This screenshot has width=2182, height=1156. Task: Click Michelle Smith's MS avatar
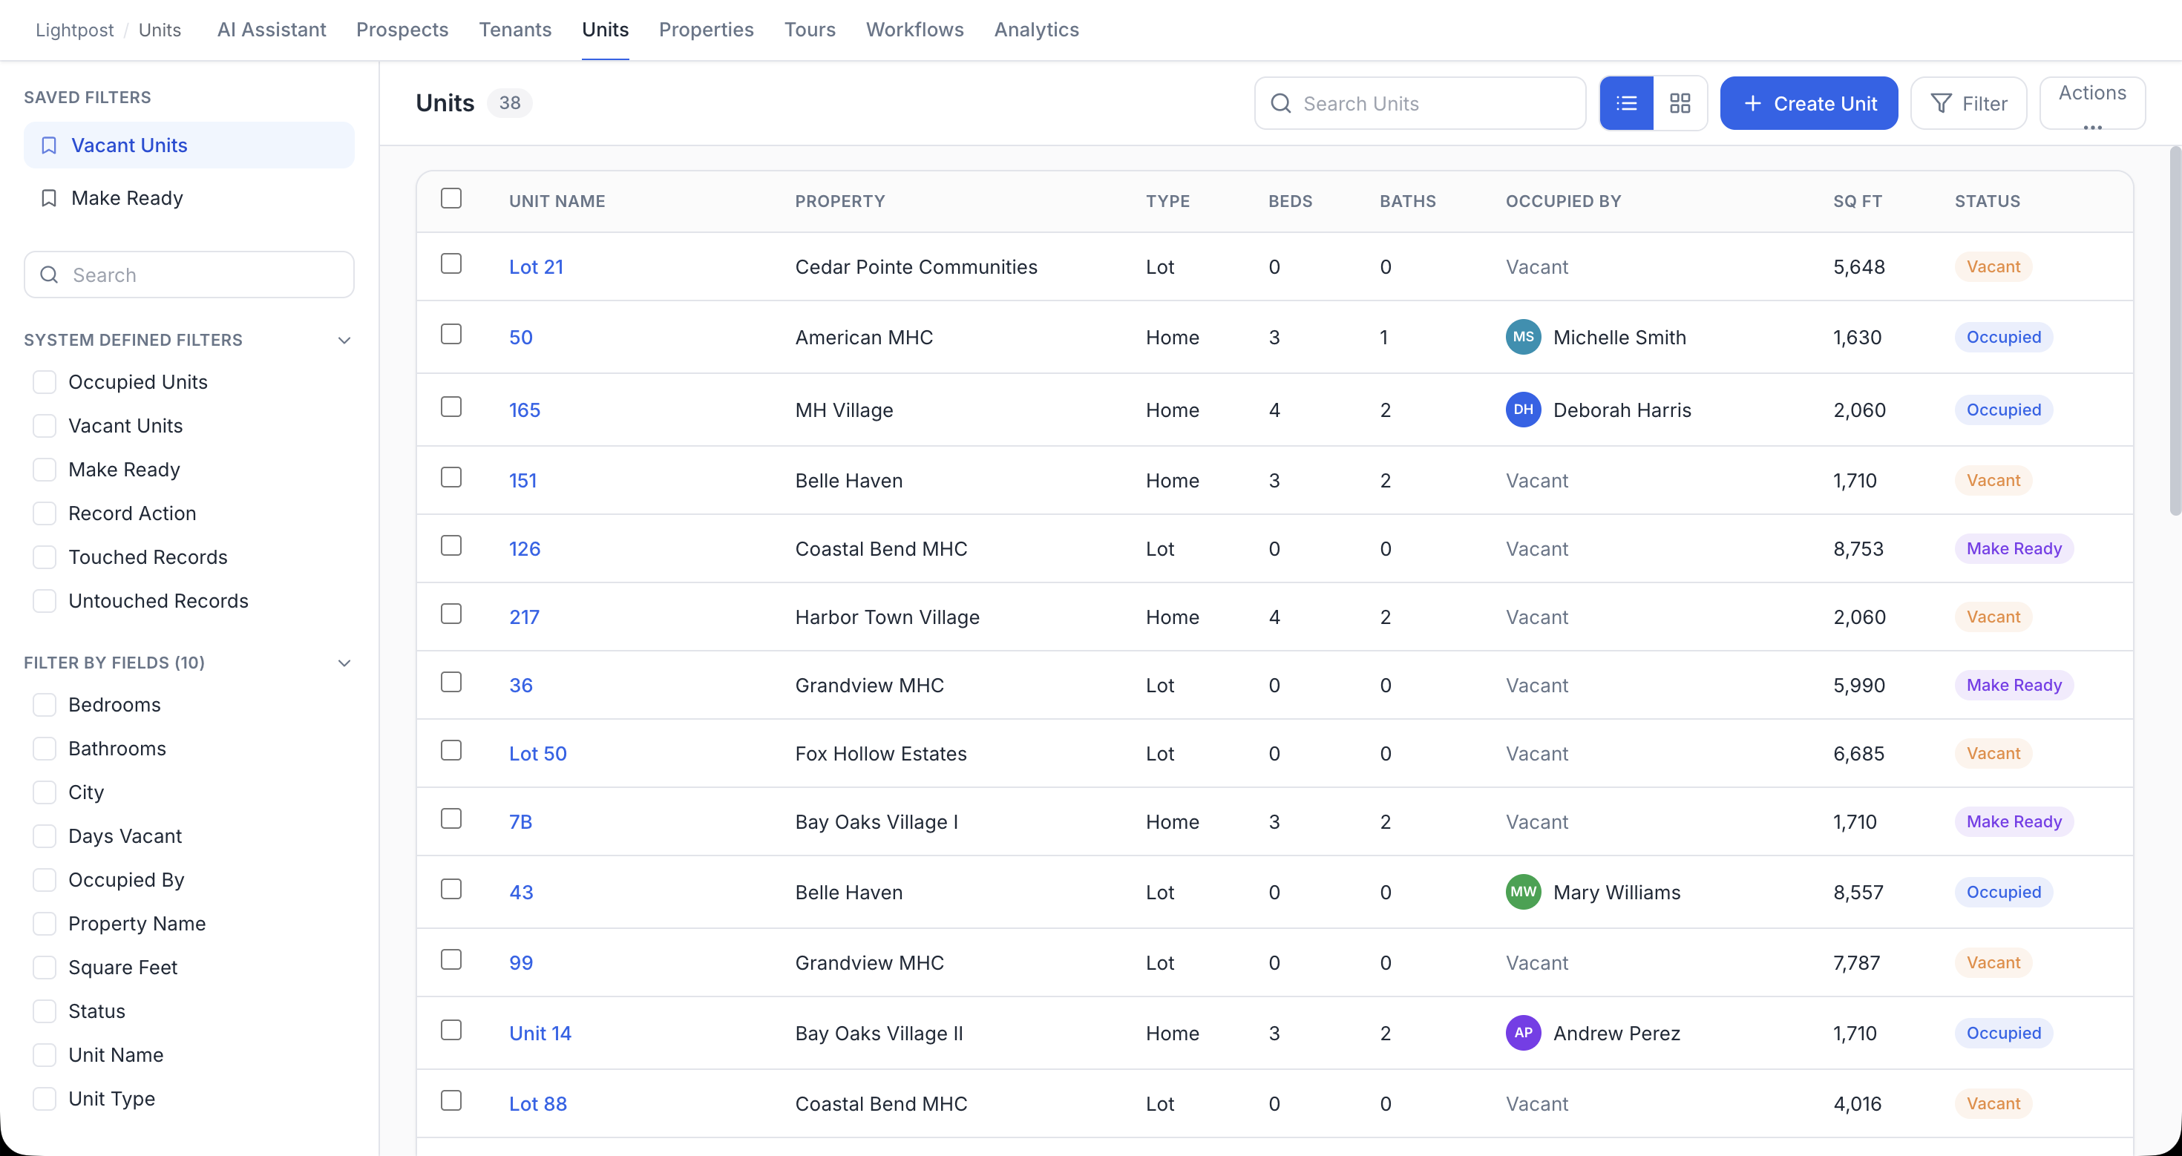tap(1523, 337)
